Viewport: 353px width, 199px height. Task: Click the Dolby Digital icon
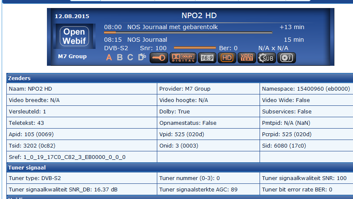(x=183, y=58)
